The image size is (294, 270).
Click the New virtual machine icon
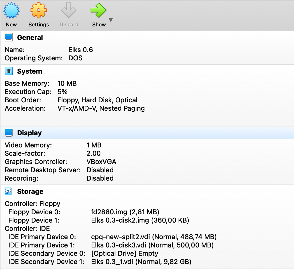(11, 10)
